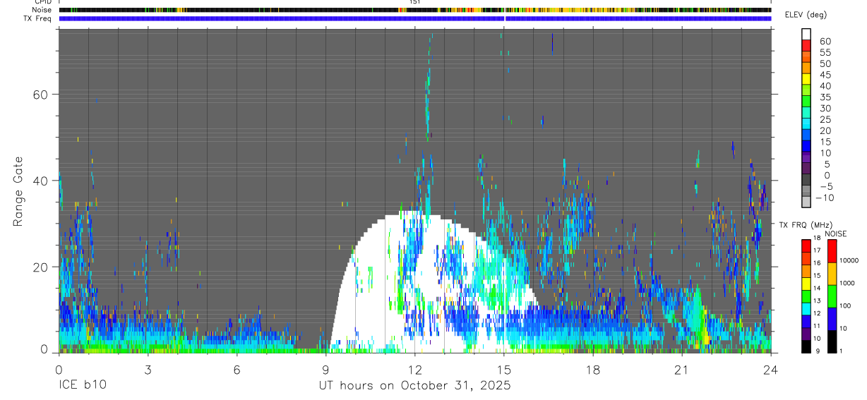The width and height of the screenshot is (867, 400).
Task: Click the black 9-10 MHz TX FRQ swatch
Action: pos(806,346)
